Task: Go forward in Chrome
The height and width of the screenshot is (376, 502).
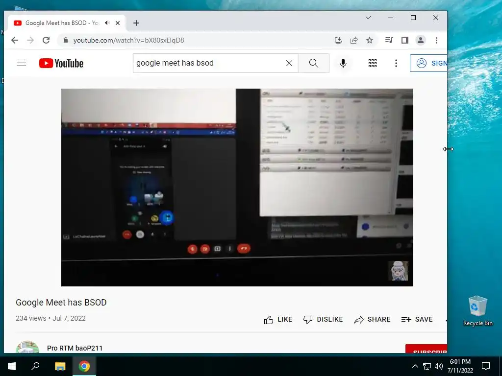Action: click(30, 40)
